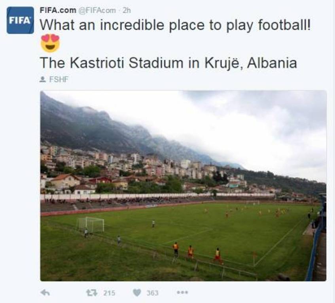This screenshot has width=335, height=303.
Task: Click the heart-eyes emoji in the tweet
Action: click(x=50, y=43)
